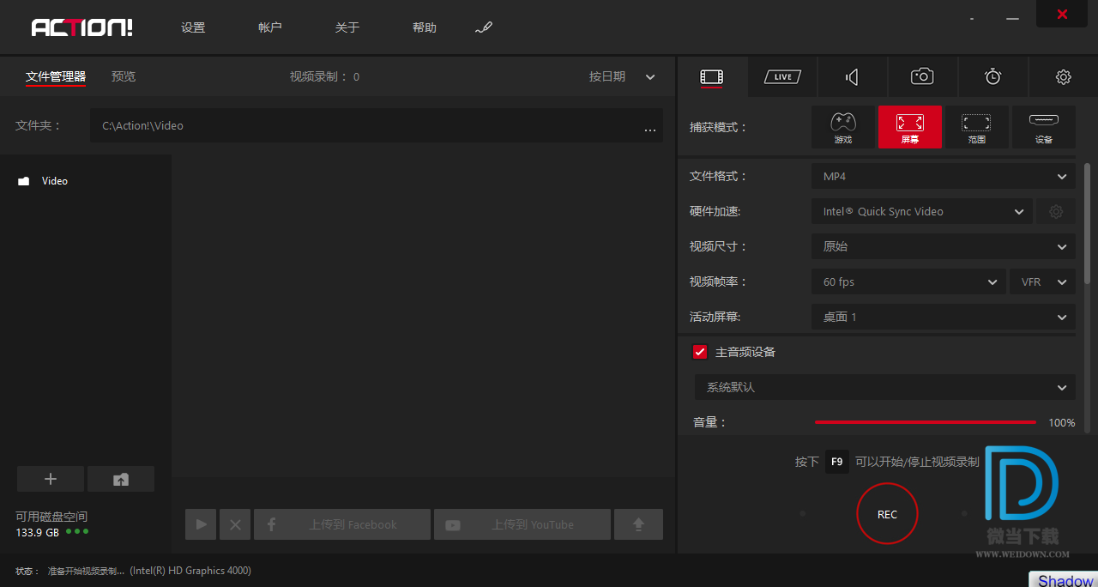Click the plus icon to add folder

coord(51,479)
